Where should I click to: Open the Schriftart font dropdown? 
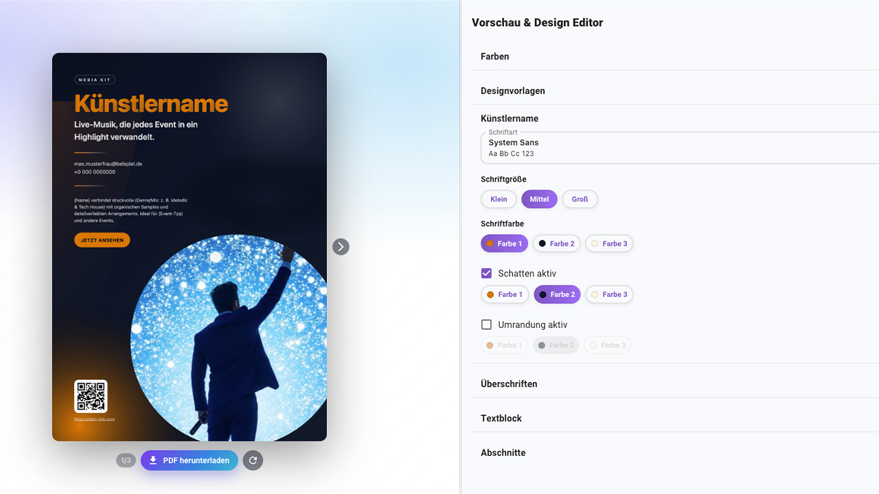pos(680,148)
